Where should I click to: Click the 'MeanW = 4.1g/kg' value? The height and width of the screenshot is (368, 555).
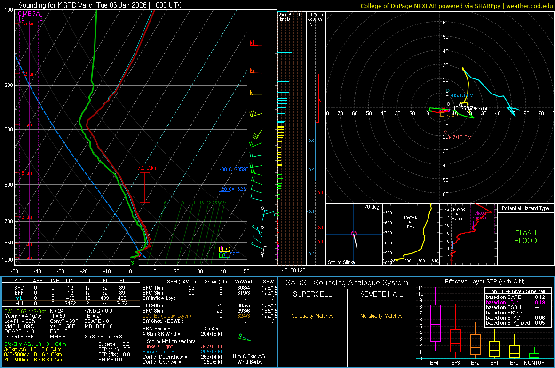click(23, 316)
